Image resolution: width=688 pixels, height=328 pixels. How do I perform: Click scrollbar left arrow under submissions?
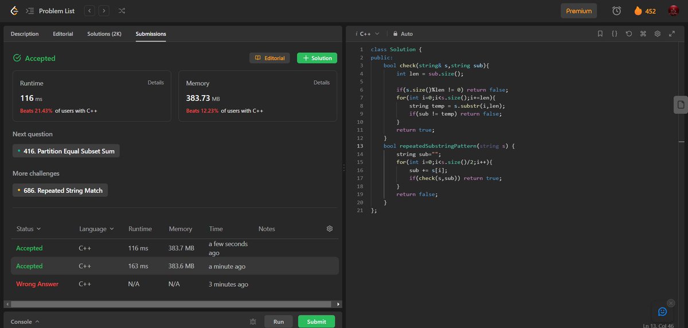(x=7, y=304)
